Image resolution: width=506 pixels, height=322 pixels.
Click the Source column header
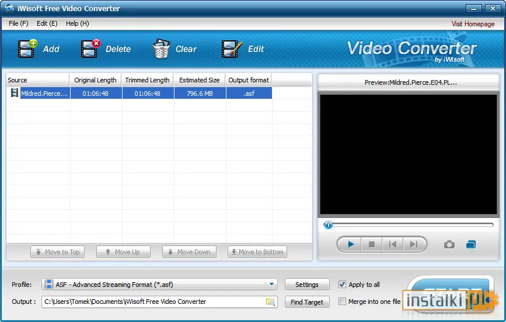click(38, 80)
